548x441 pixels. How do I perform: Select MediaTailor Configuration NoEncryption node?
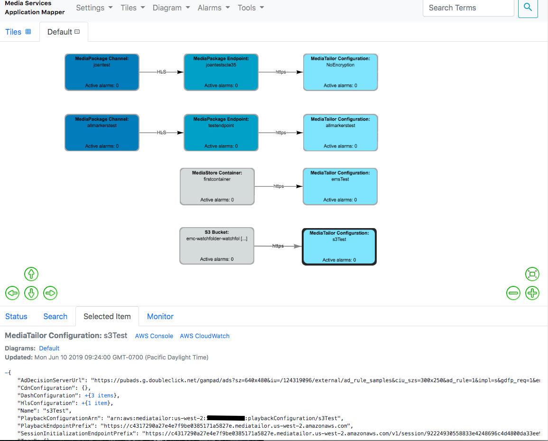click(340, 72)
